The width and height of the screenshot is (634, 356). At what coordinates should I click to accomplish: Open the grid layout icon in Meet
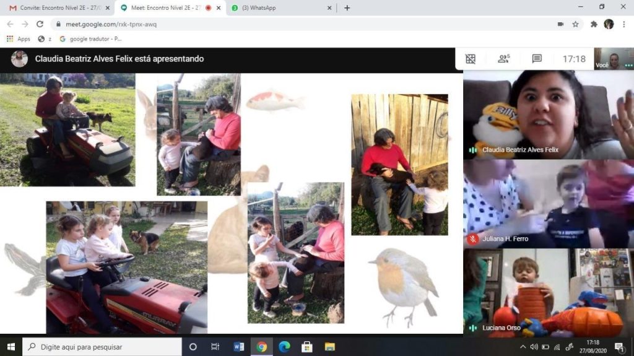tap(471, 59)
